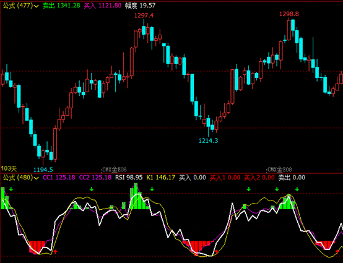Expand the 公式 (480) dropdown arrow
343x263 pixels.
coord(37,178)
